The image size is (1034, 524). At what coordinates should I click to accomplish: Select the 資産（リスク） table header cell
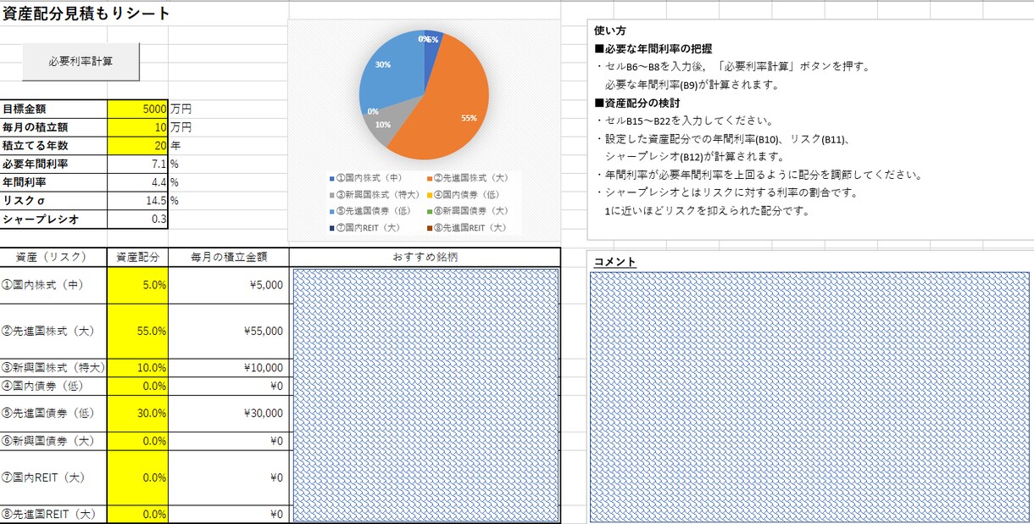click(53, 257)
